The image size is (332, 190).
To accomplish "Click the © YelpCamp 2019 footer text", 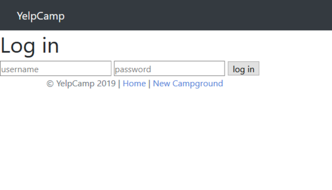I will point(81,84).
